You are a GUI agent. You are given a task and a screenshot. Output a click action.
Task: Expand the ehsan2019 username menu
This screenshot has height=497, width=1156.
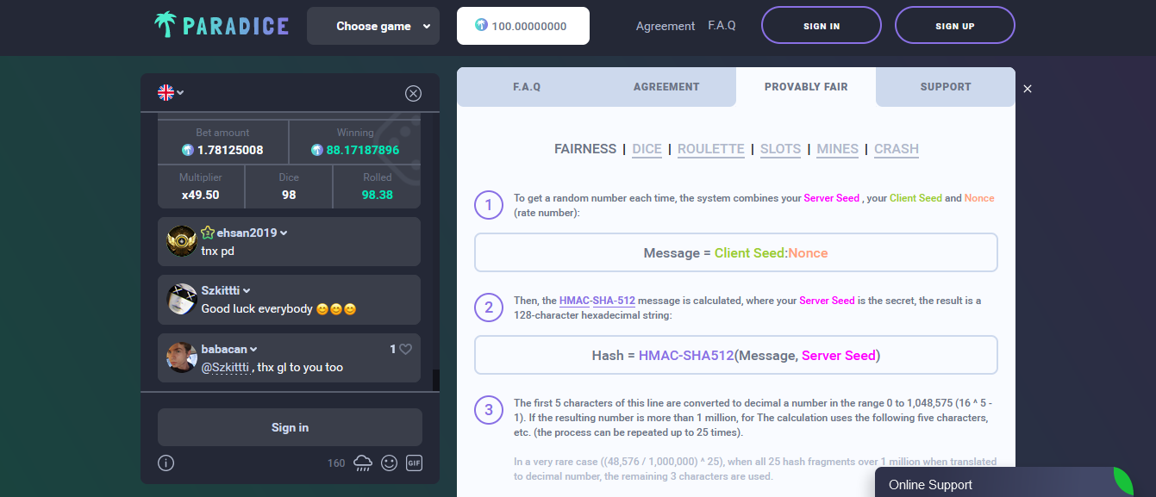click(284, 233)
